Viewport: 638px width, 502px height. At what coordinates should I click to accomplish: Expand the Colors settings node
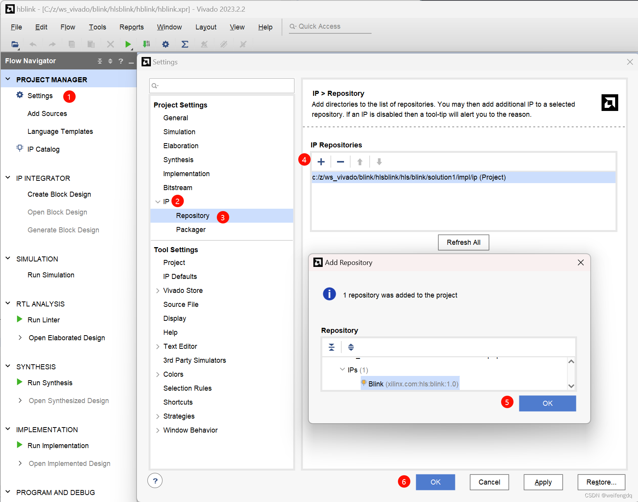[x=157, y=374]
